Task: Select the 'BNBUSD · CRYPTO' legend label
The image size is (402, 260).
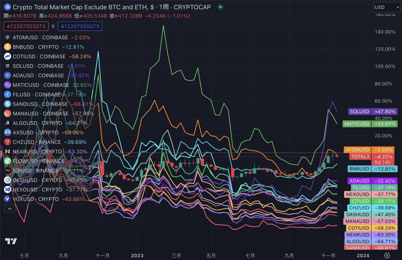Action: point(36,47)
